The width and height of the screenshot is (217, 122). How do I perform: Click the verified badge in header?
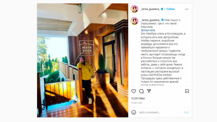click(162, 9)
